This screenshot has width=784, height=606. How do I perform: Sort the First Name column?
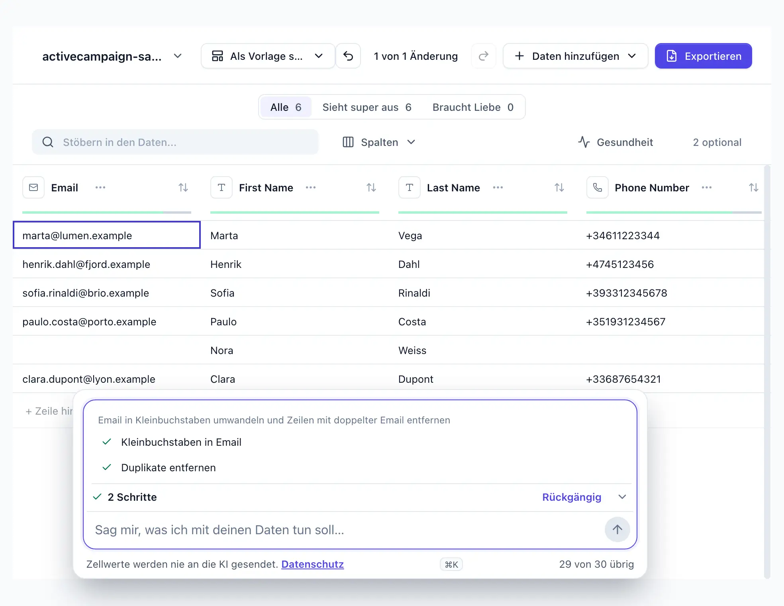pos(371,187)
